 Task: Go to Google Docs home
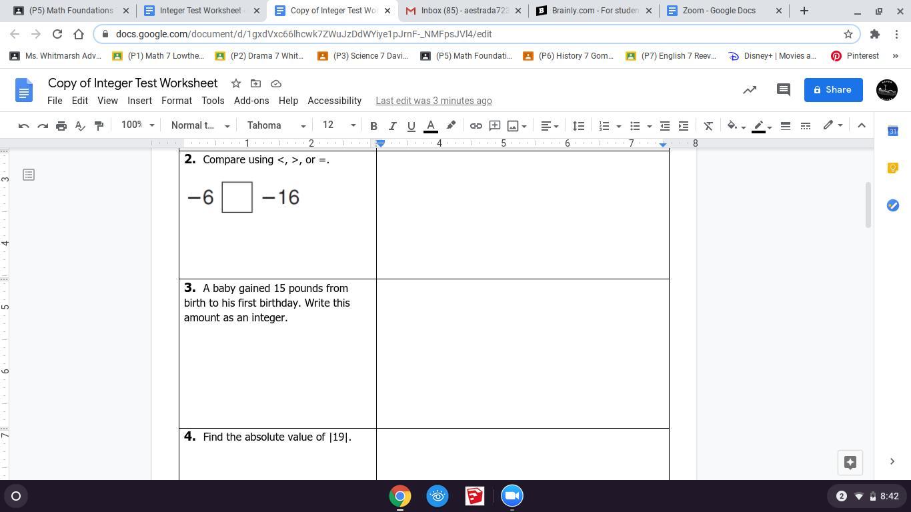(24, 90)
